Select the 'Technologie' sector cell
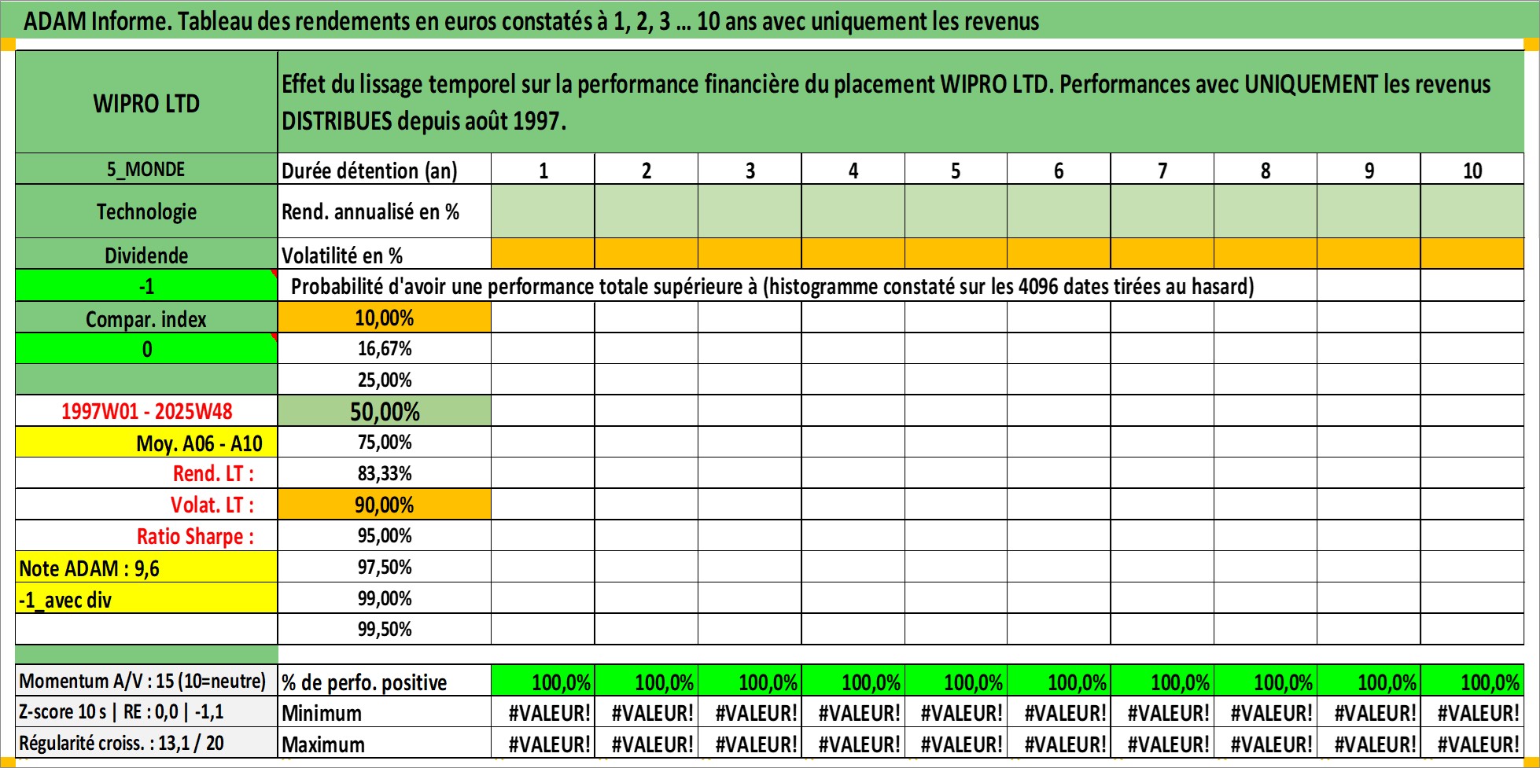Image resolution: width=1540 pixels, height=768 pixels. point(146,211)
